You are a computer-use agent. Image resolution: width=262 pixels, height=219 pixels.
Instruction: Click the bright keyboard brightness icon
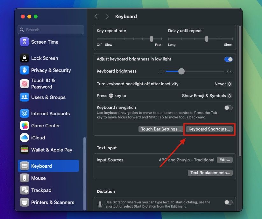tap(229, 72)
